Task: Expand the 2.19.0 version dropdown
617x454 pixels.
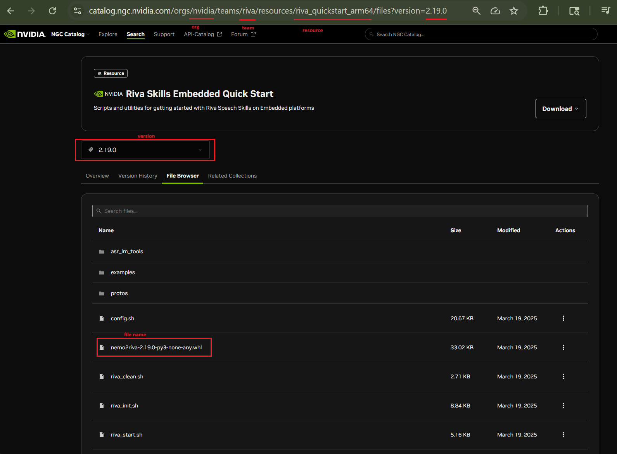Action: tap(145, 150)
